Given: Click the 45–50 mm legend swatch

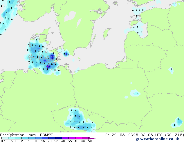Looking at the screenshot, I should coord(85,138).
